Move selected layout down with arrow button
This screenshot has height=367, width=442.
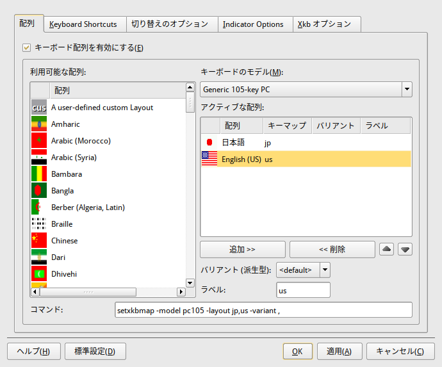point(405,249)
